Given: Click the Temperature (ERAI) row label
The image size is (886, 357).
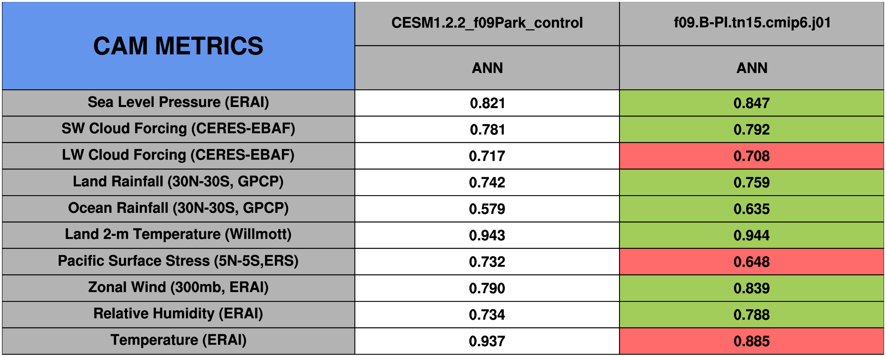Looking at the screenshot, I should tap(178, 340).
